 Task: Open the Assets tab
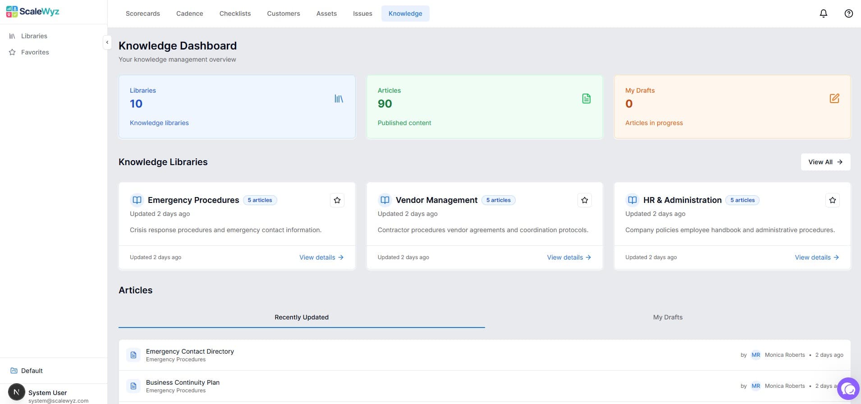point(327,13)
